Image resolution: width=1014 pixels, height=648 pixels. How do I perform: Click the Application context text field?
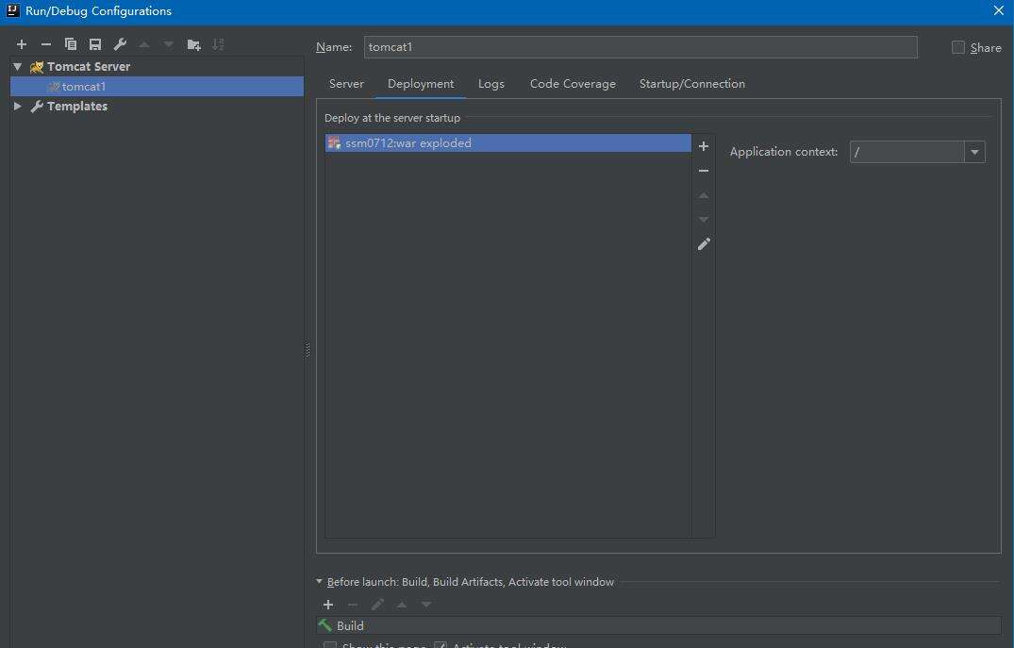point(906,152)
